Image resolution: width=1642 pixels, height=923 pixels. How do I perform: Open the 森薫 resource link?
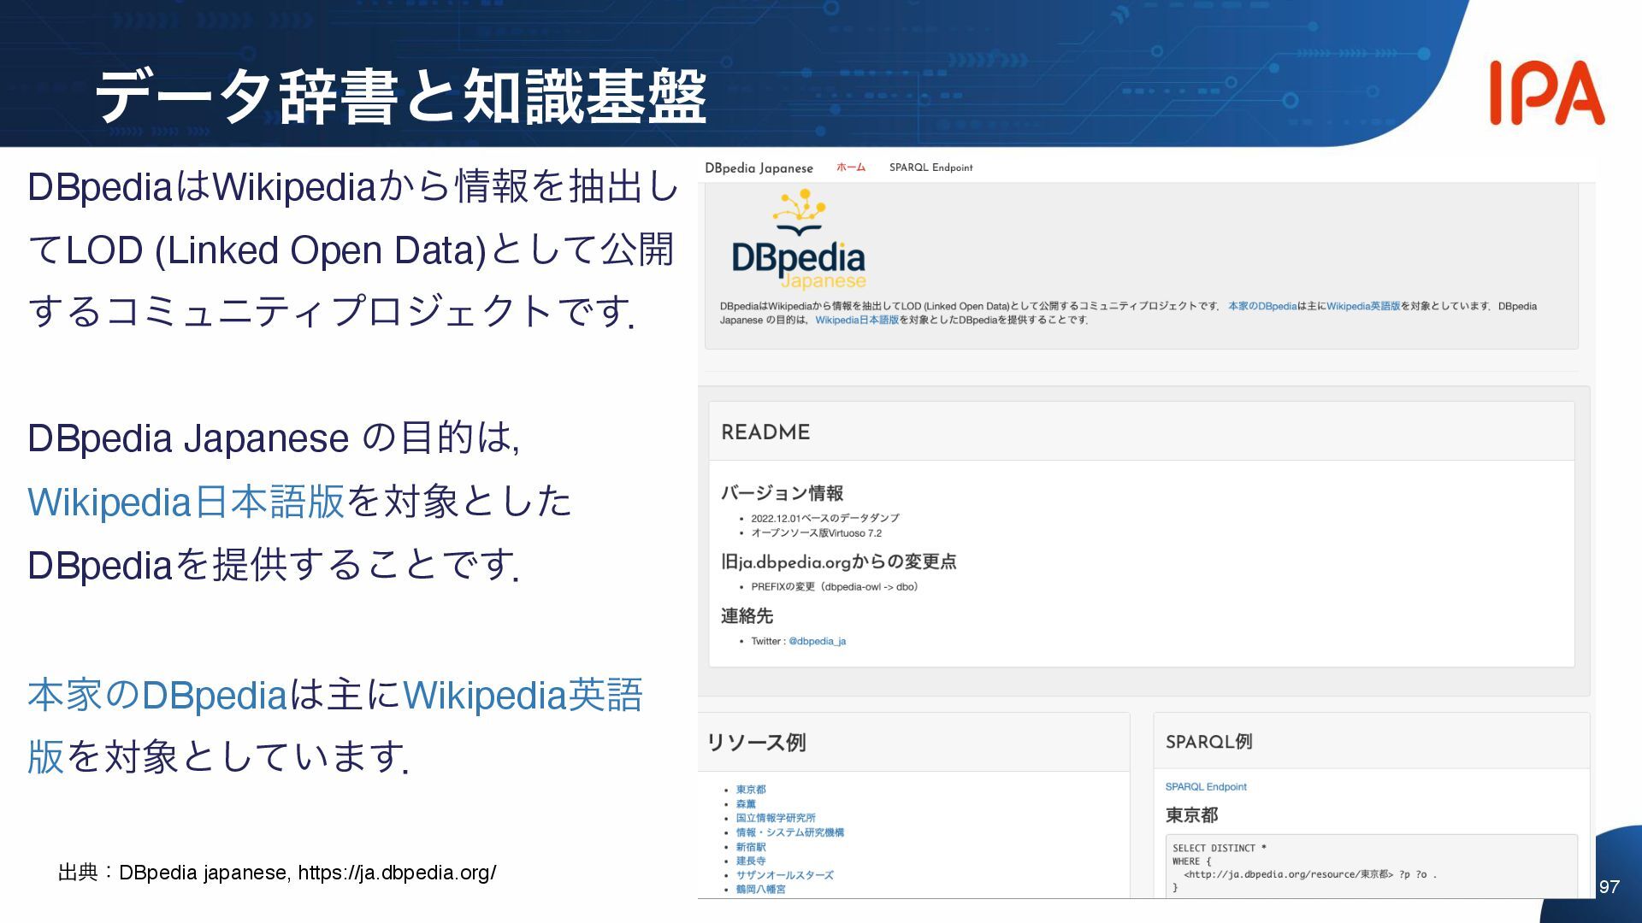(746, 804)
